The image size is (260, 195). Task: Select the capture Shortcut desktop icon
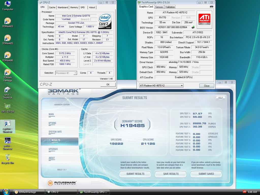pyautogui.click(x=7, y=127)
